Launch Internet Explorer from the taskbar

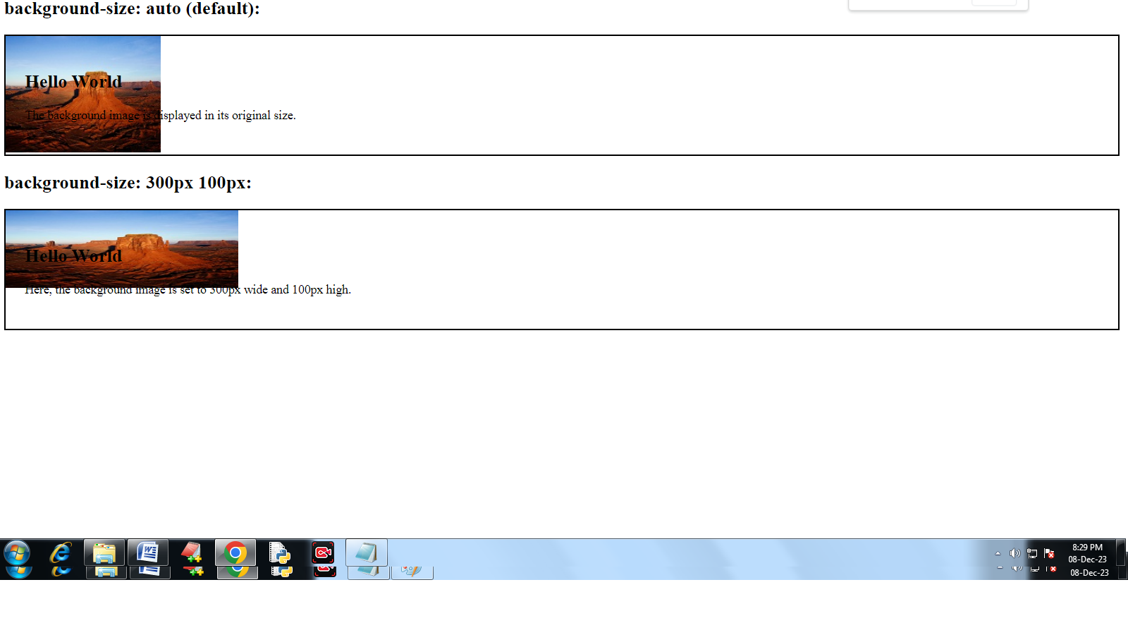tap(61, 553)
